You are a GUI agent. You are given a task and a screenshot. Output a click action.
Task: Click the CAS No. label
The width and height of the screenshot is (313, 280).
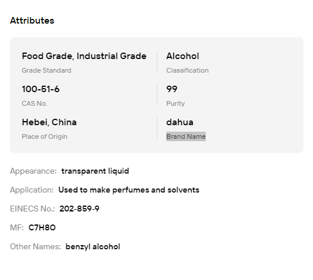(x=34, y=103)
